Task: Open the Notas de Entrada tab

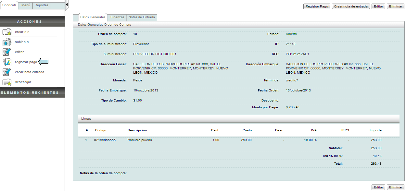Action: (x=142, y=17)
